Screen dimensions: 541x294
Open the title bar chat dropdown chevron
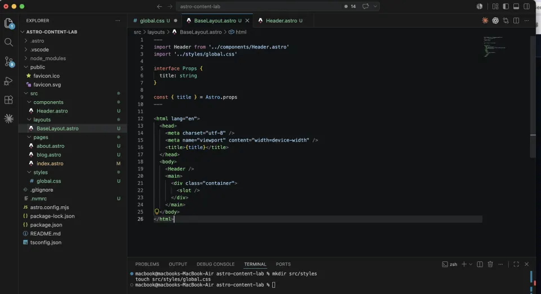pyautogui.click(x=375, y=6)
